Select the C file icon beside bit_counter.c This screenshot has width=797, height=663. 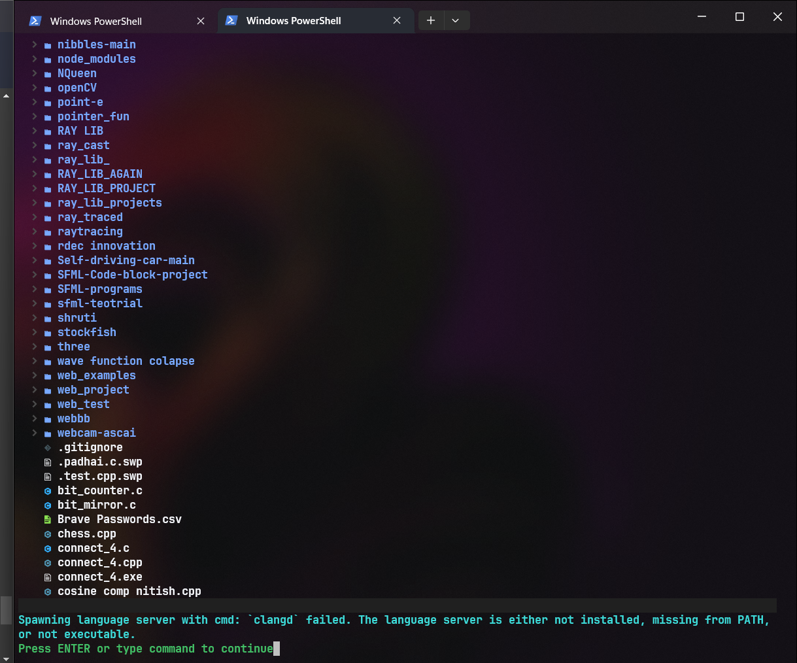(x=46, y=490)
